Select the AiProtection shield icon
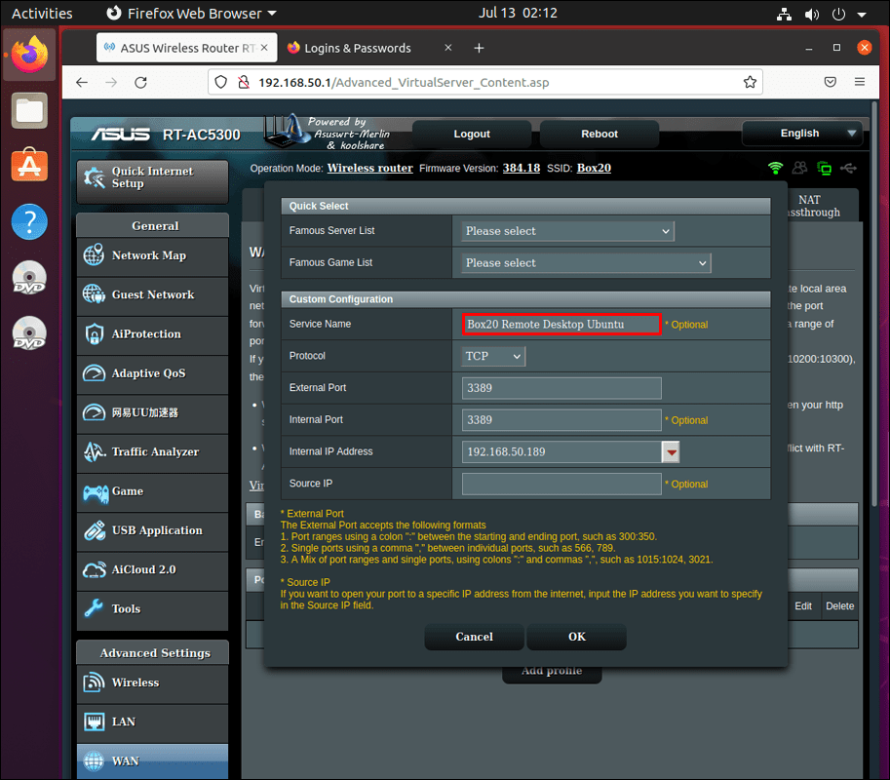This screenshot has height=780, width=890. pos(95,333)
